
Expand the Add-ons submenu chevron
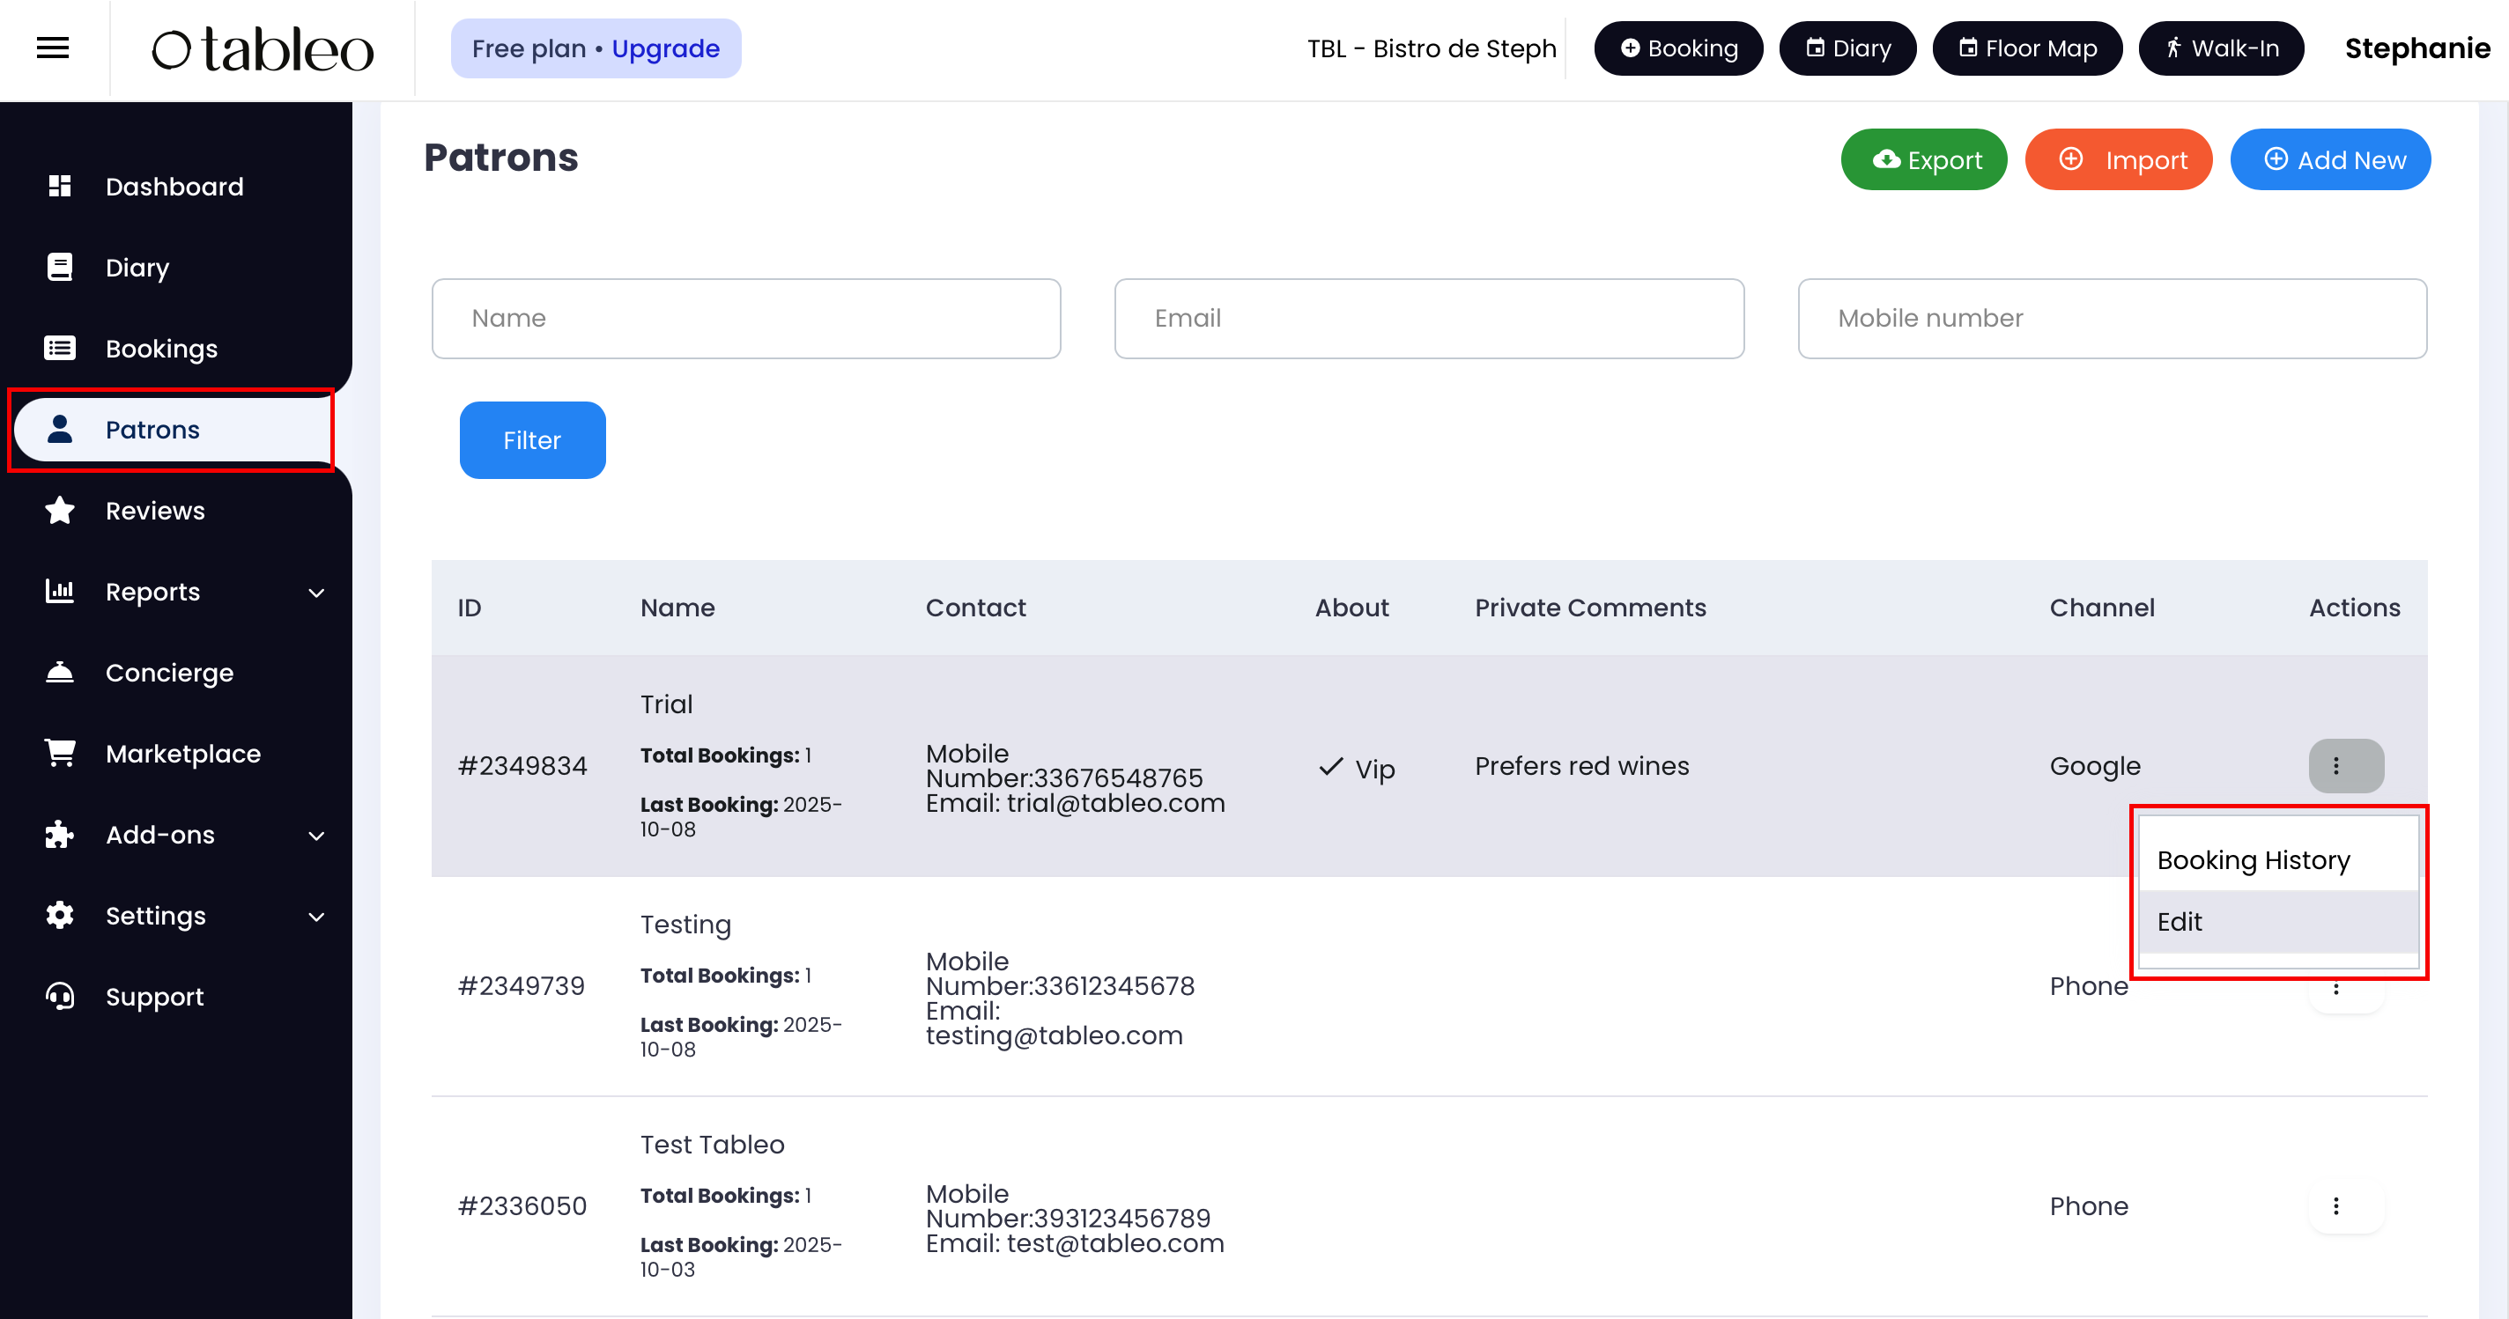(316, 836)
